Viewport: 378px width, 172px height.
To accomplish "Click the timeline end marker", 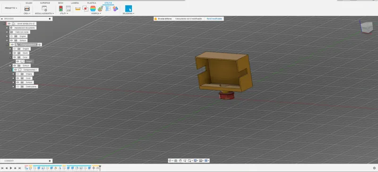I will [x=100, y=168].
